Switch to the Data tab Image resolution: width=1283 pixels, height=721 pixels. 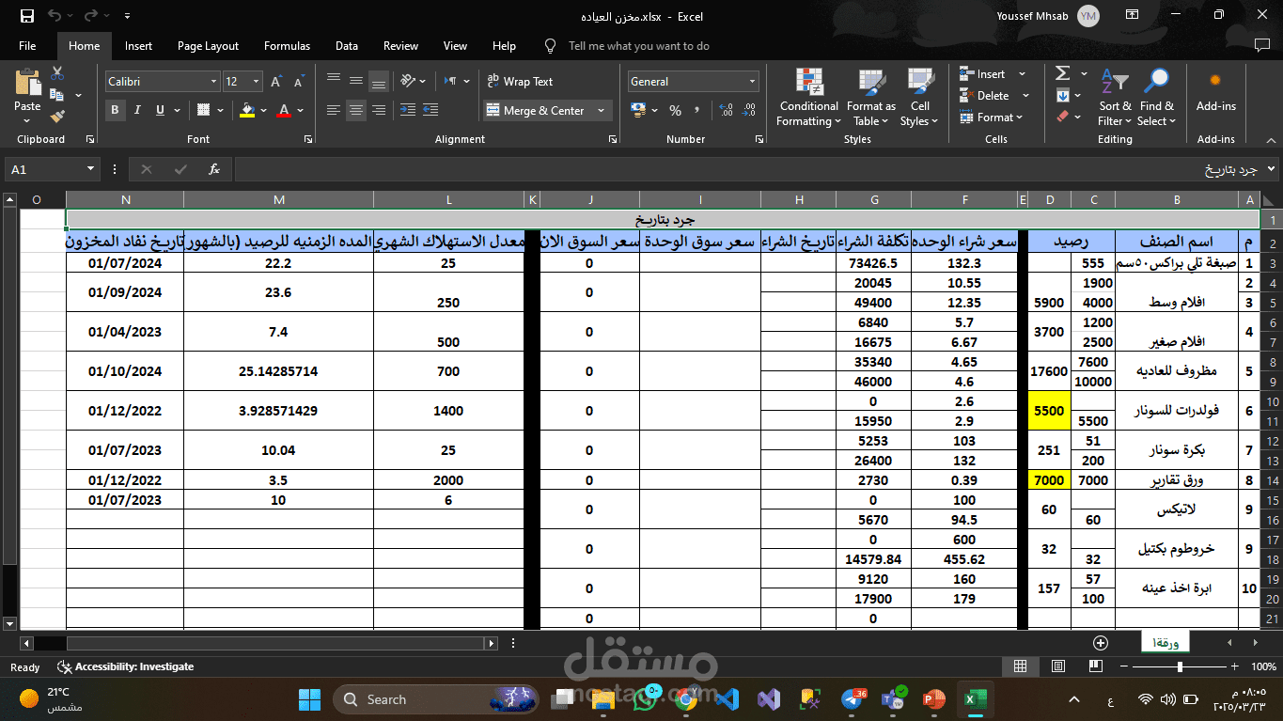click(347, 46)
